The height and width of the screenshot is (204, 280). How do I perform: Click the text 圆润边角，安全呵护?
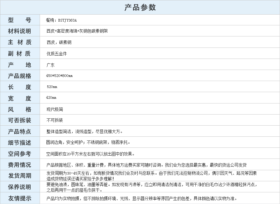click(64, 142)
